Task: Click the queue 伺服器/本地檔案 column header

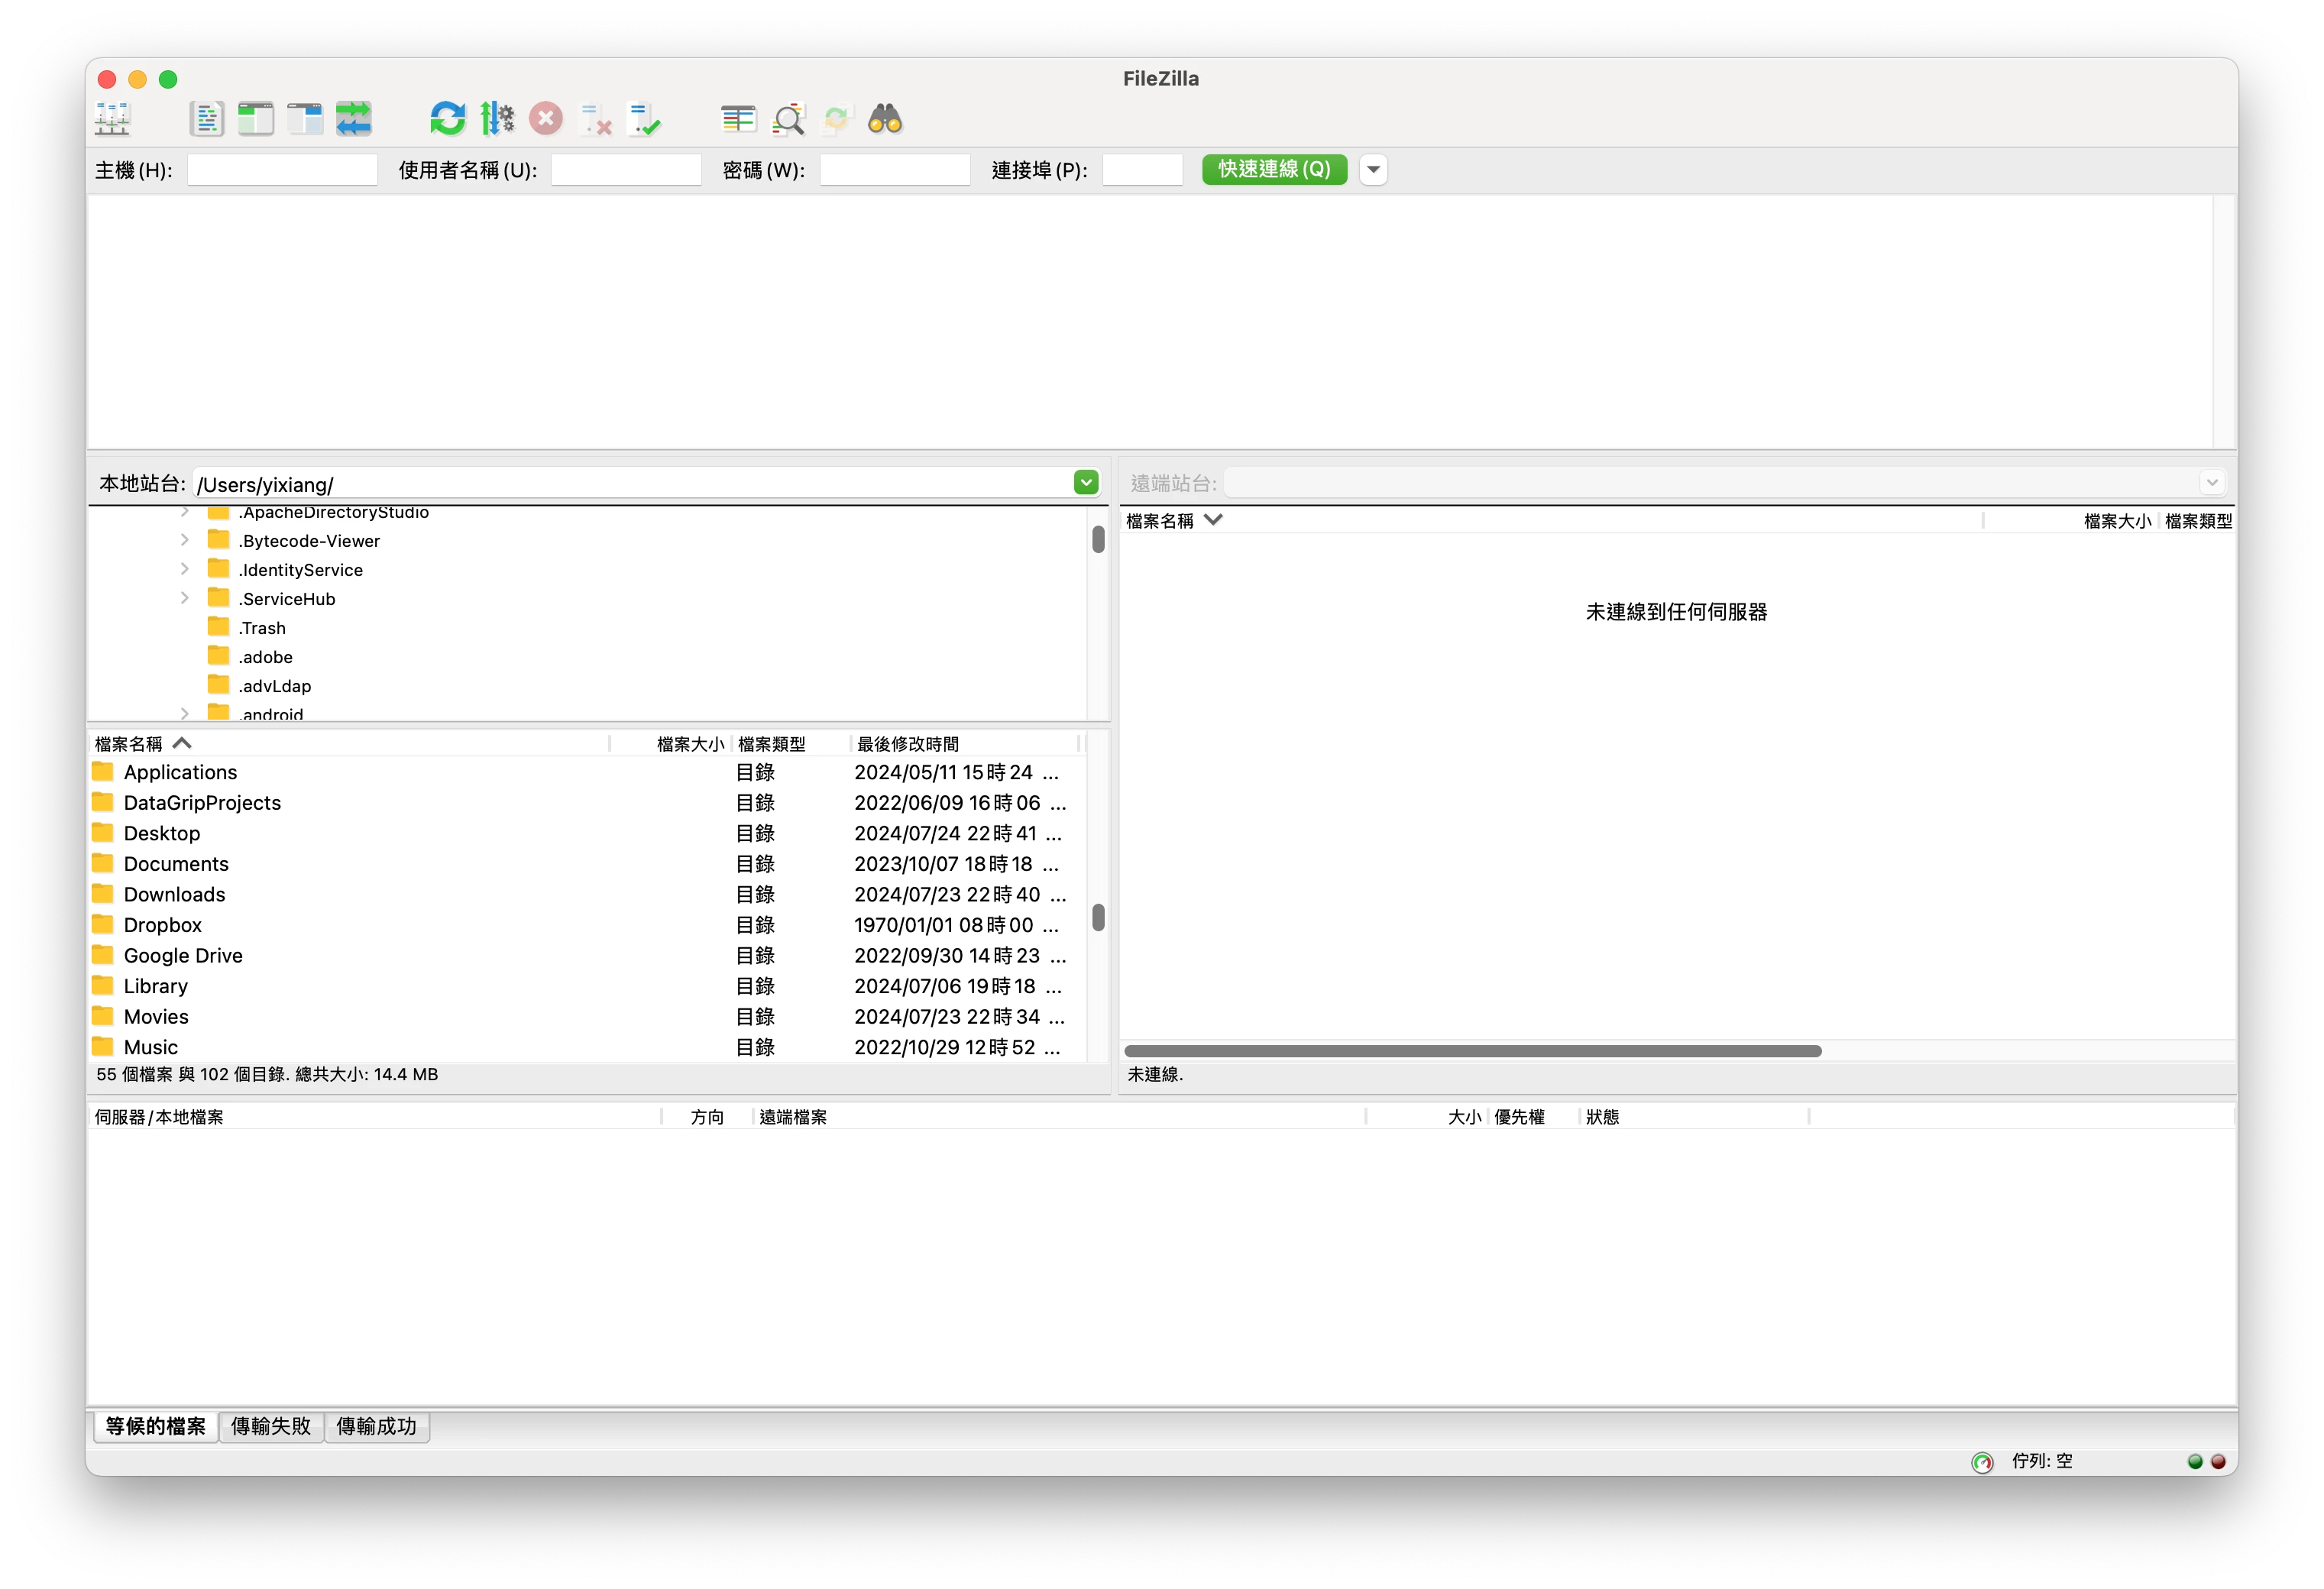Action: point(375,1117)
